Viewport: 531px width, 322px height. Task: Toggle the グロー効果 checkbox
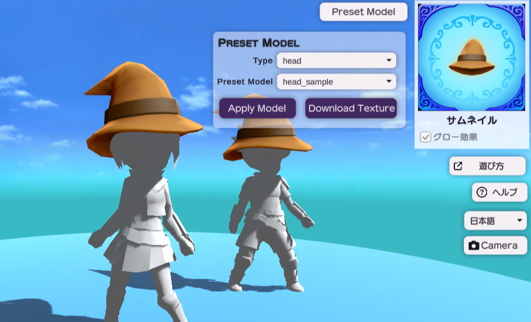425,137
